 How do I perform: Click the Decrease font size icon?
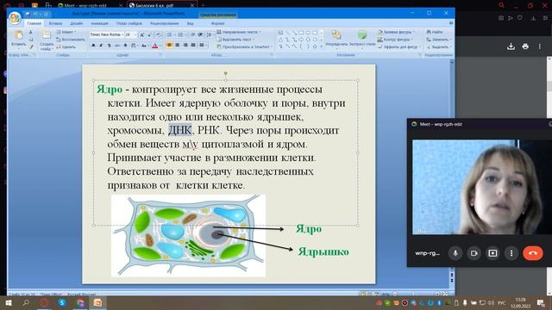[149, 34]
